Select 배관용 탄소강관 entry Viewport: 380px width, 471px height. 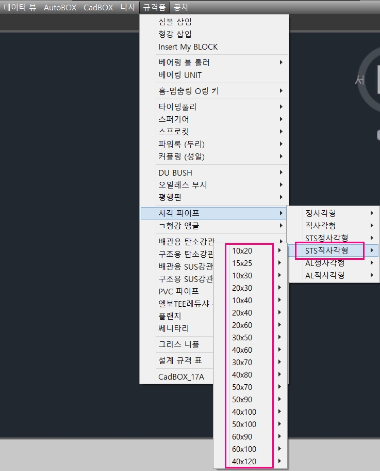(x=187, y=241)
